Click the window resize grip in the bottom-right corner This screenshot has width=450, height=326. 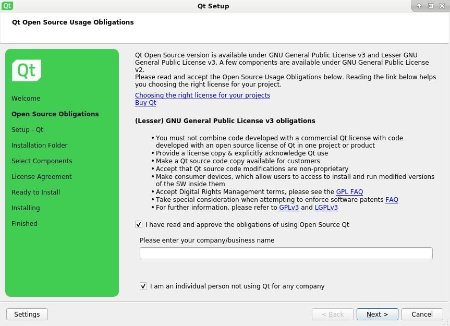446,322
